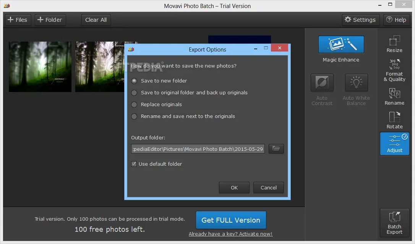Screen dimensions: 415x244
Task: Close the Export Options dialog
Action: tap(279, 48)
